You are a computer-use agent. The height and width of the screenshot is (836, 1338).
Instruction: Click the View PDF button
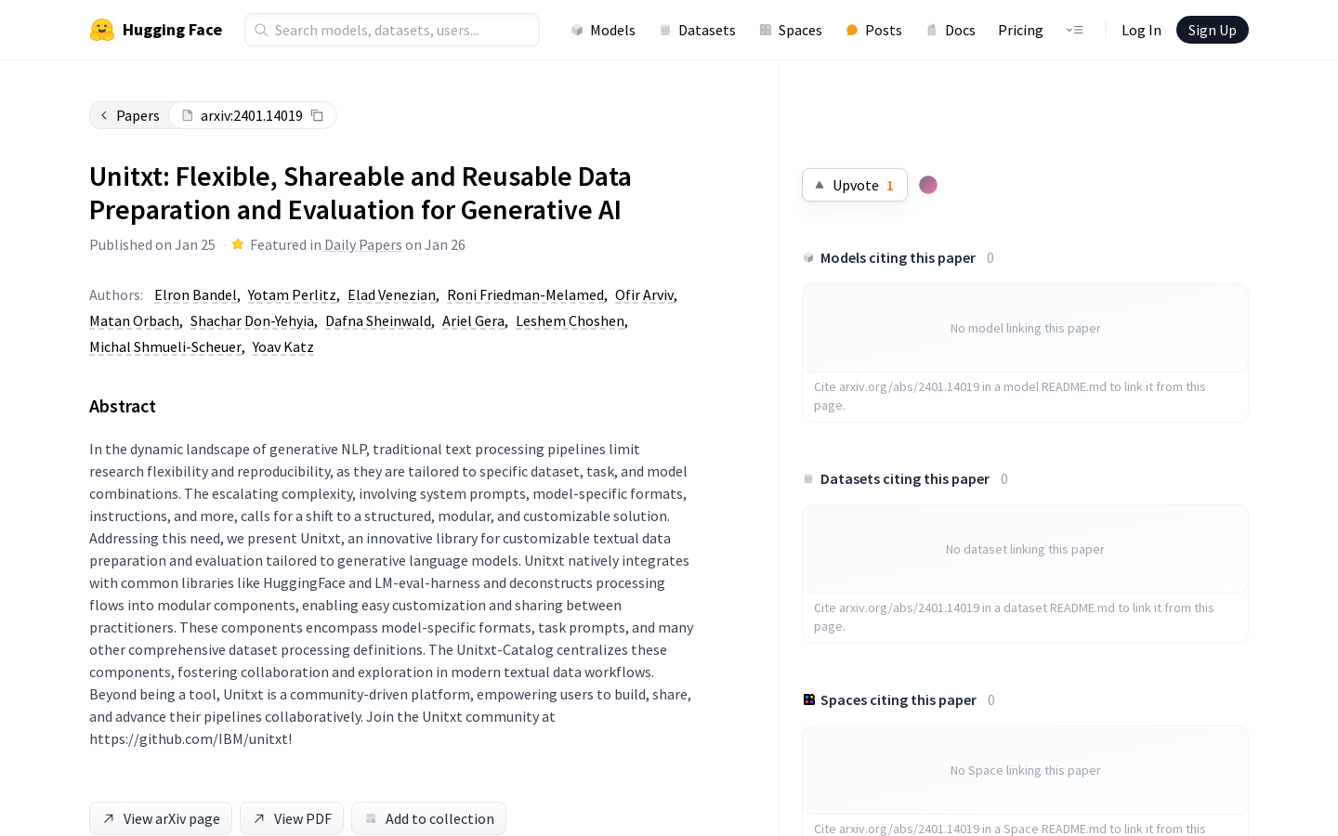click(292, 818)
